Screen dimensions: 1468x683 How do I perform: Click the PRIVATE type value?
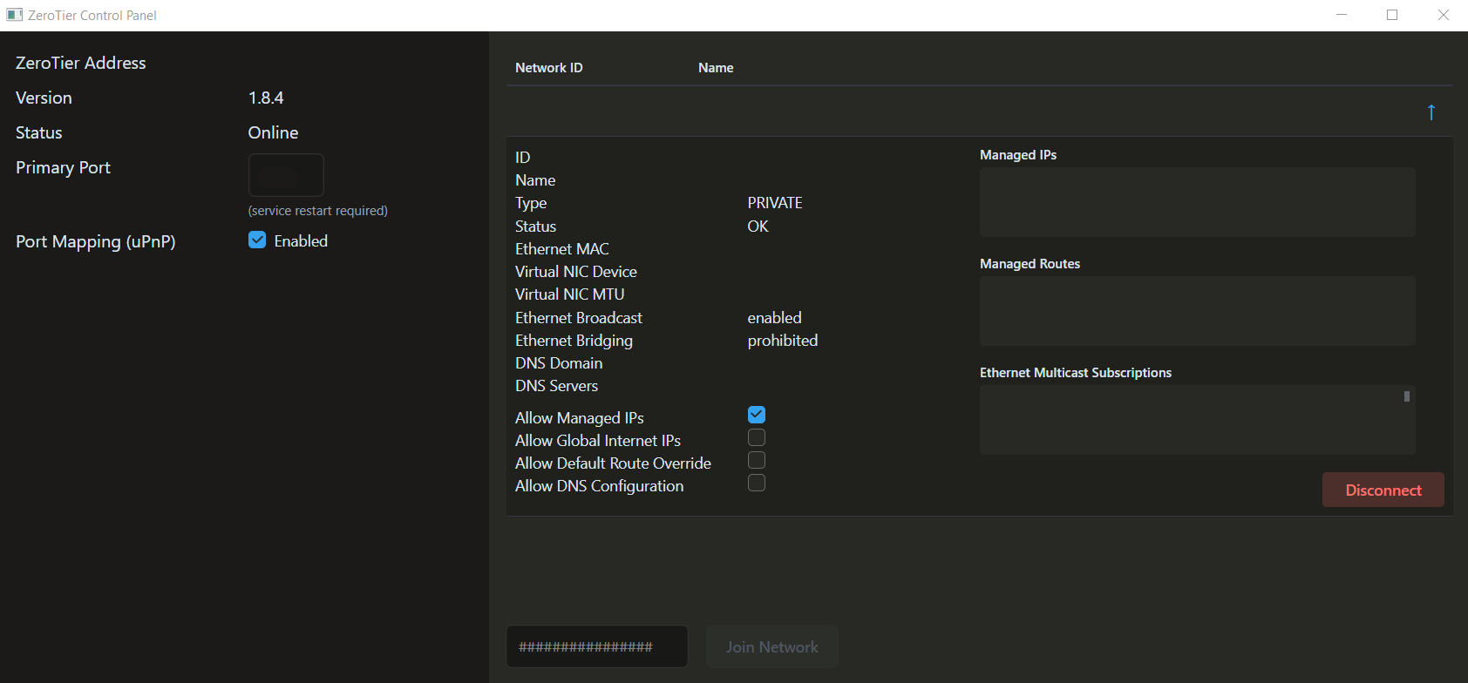775,203
